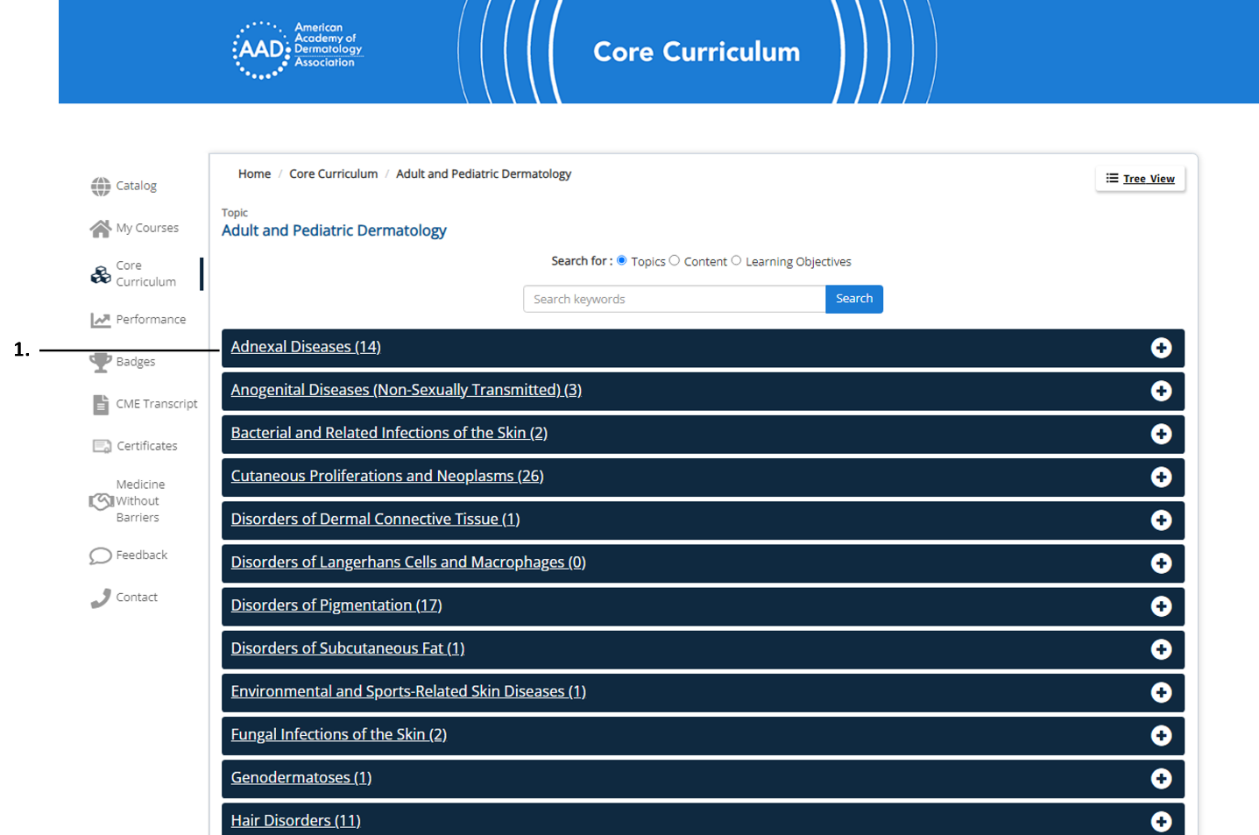The image size is (1259, 835).
Task: Expand Bacterial and Related Infections plus icon
Action: tap(1161, 434)
